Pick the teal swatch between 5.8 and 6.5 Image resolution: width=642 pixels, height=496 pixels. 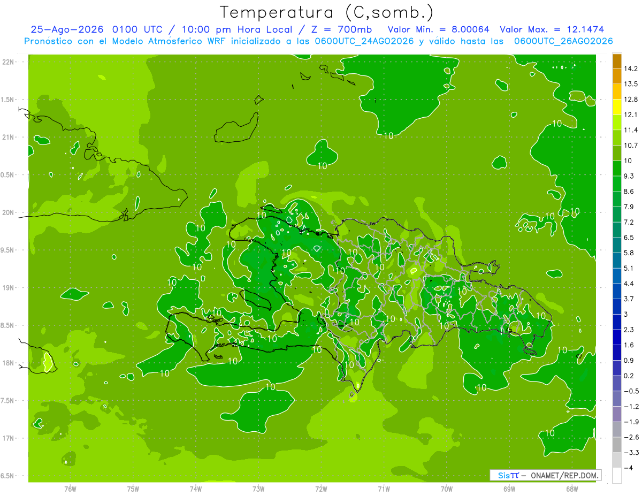tap(617, 245)
